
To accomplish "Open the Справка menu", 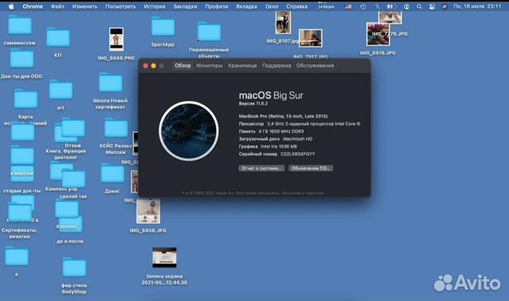I will pyautogui.click(x=297, y=6).
